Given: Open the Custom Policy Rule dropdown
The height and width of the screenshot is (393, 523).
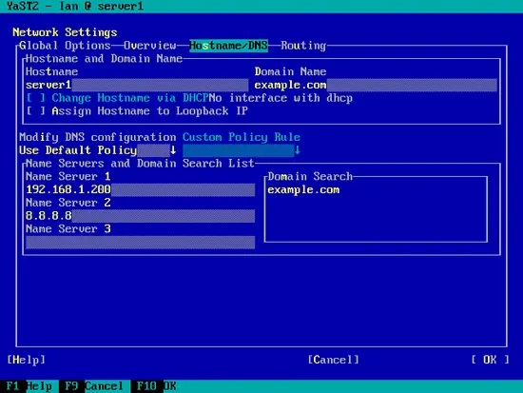Looking at the screenshot, I should tap(242, 150).
